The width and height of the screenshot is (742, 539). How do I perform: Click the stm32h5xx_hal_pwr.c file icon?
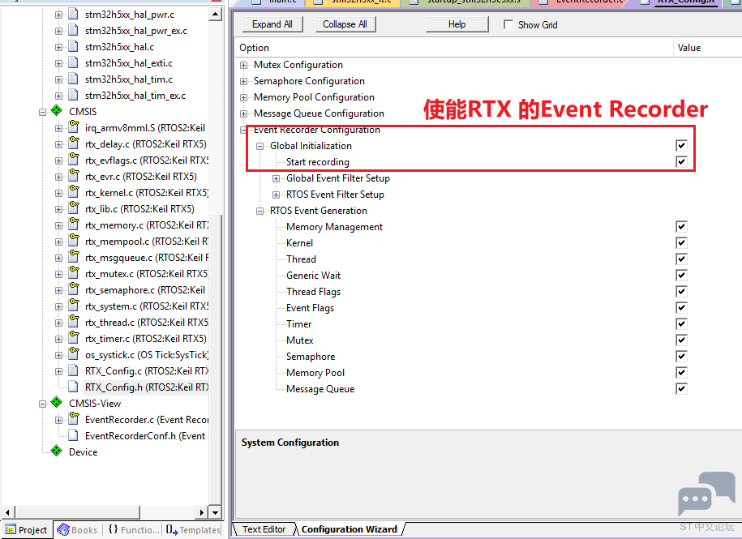pos(73,15)
